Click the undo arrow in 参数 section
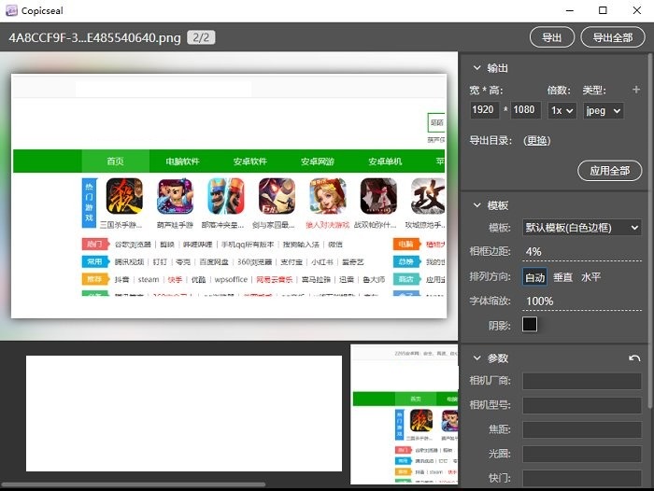This screenshot has height=491, width=654. (x=635, y=358)
